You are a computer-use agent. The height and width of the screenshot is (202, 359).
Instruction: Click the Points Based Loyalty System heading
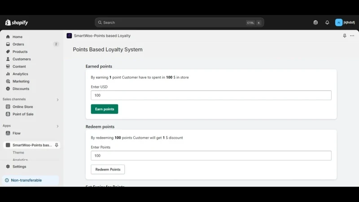tap(108, 49)
